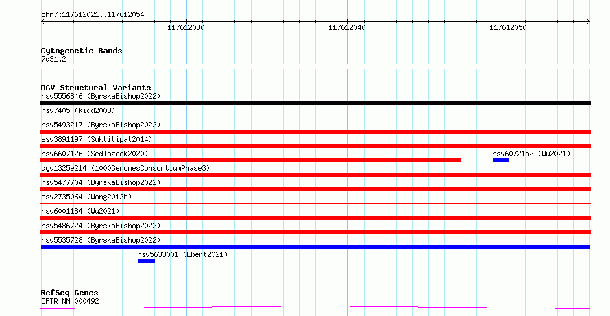This screenshot has height=316, width=610.
Task: Open variant nsv5486724 (ByrskaBishop2022) label
Action: coord(101,226)
